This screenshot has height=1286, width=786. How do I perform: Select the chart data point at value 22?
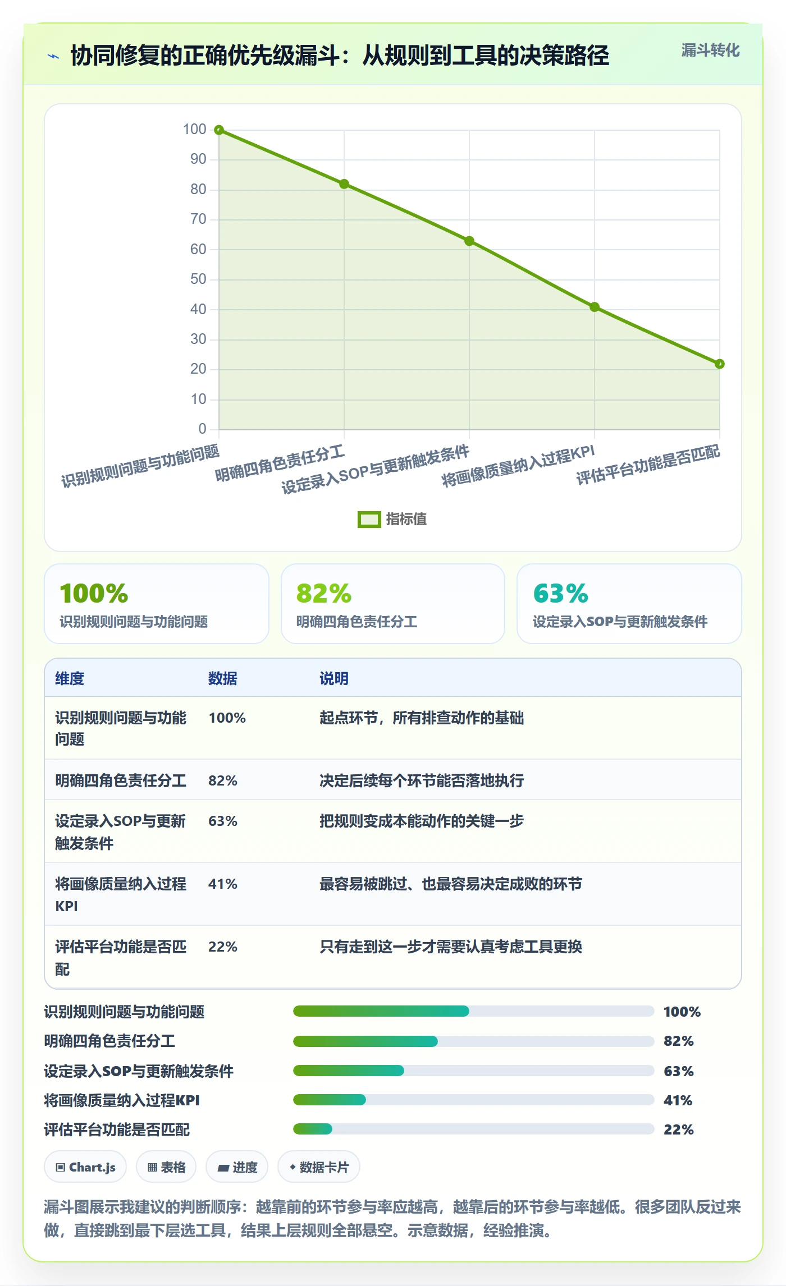coord(720,364)
